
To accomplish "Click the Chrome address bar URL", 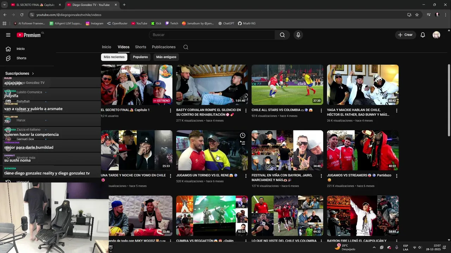I will (x=69, y=15).
